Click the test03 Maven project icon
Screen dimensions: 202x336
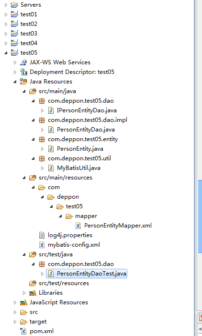pos(14,34)
